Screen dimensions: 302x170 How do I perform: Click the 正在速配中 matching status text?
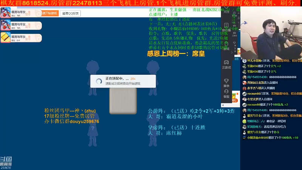[117, 79]
